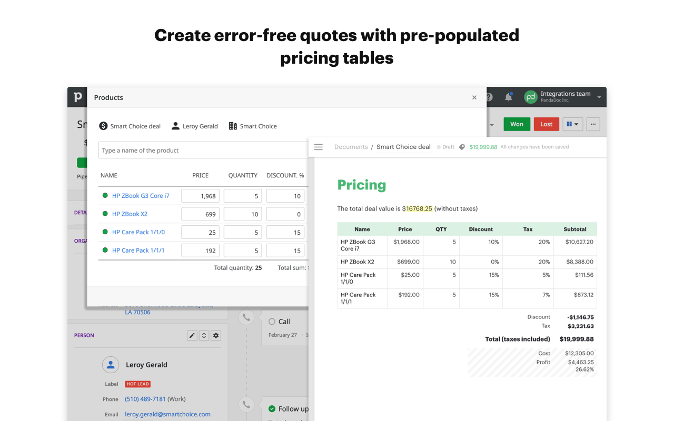Open HP ZBook X2 product link

[x=130, y=214]
